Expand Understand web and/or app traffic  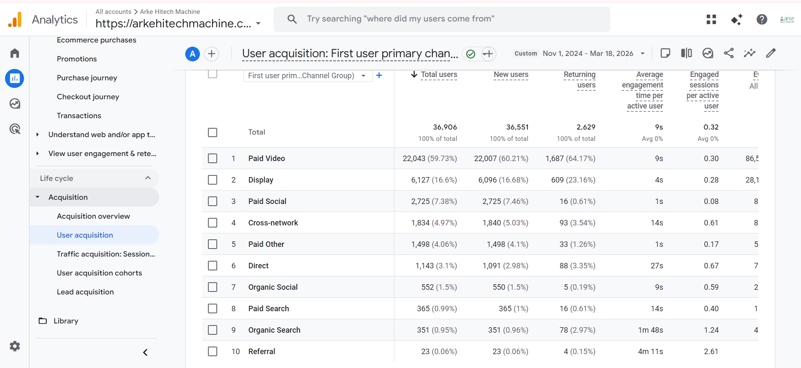[x=37, y=135]
